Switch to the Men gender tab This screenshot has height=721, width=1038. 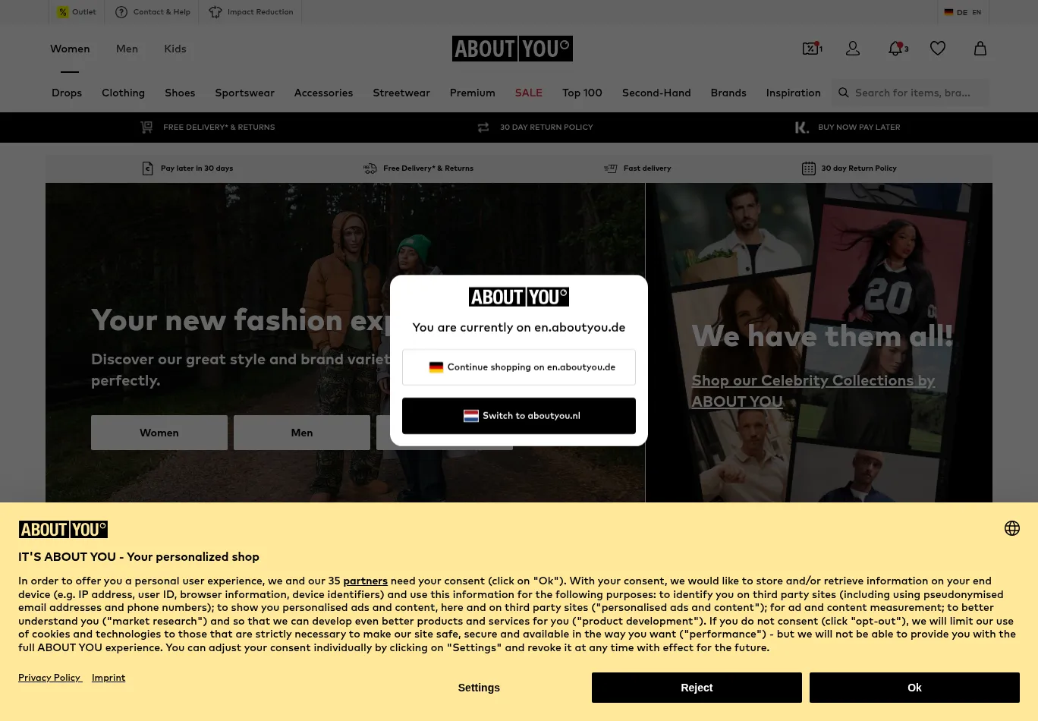point(127,49)
